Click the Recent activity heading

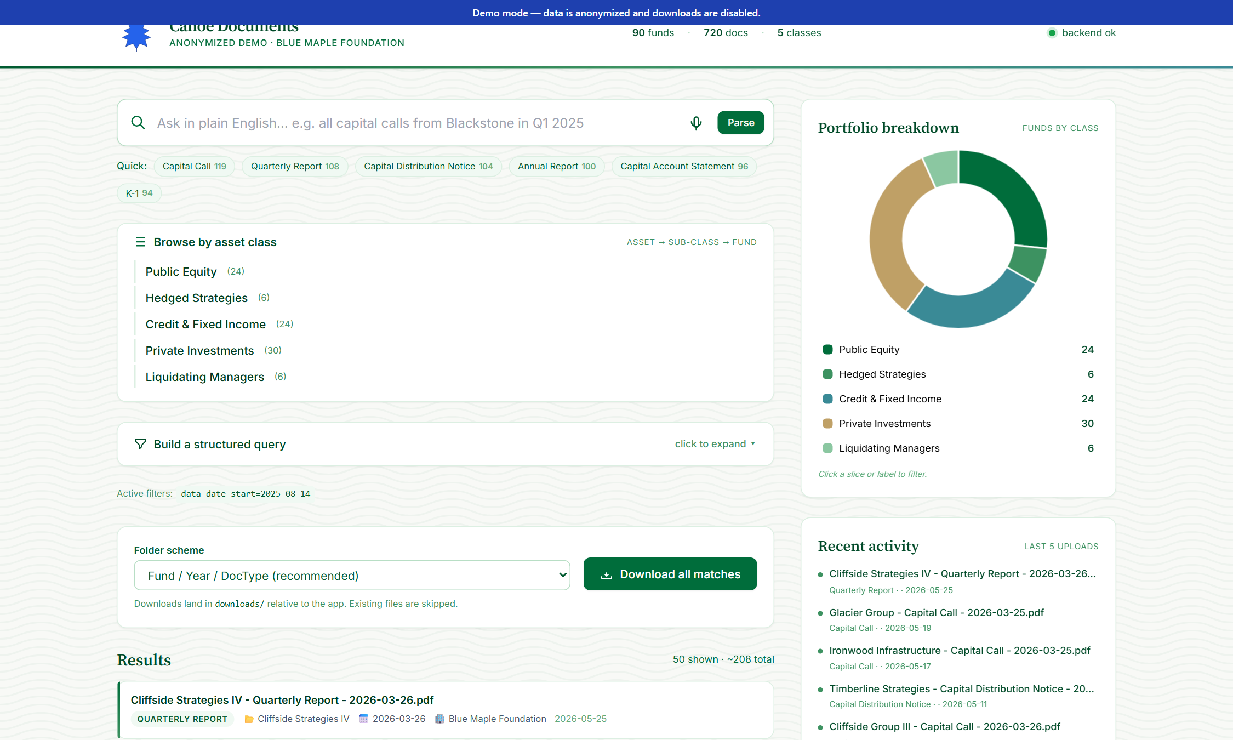(868, 546)
